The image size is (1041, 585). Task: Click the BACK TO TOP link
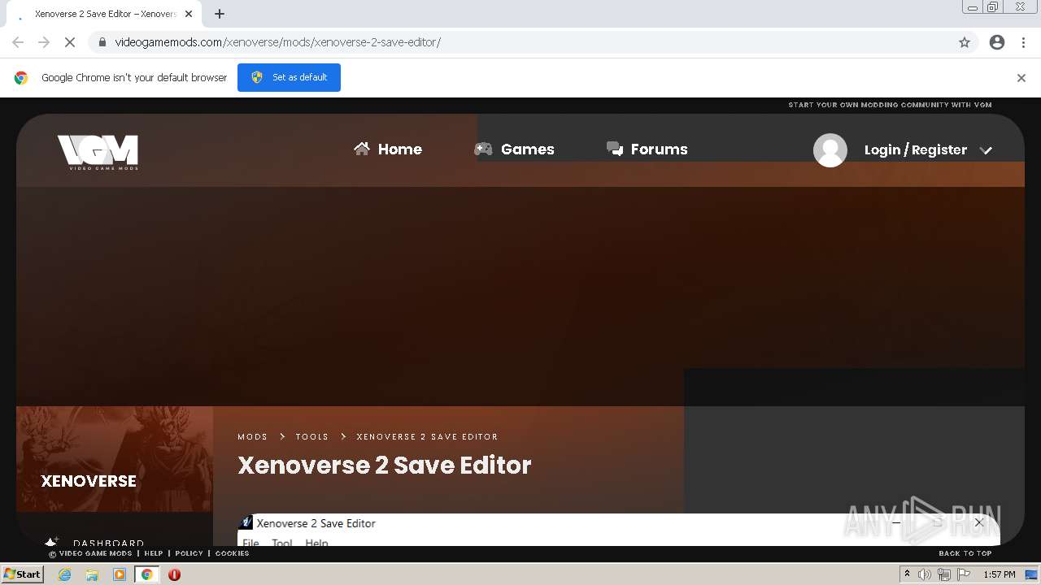[x=965, y=553]
